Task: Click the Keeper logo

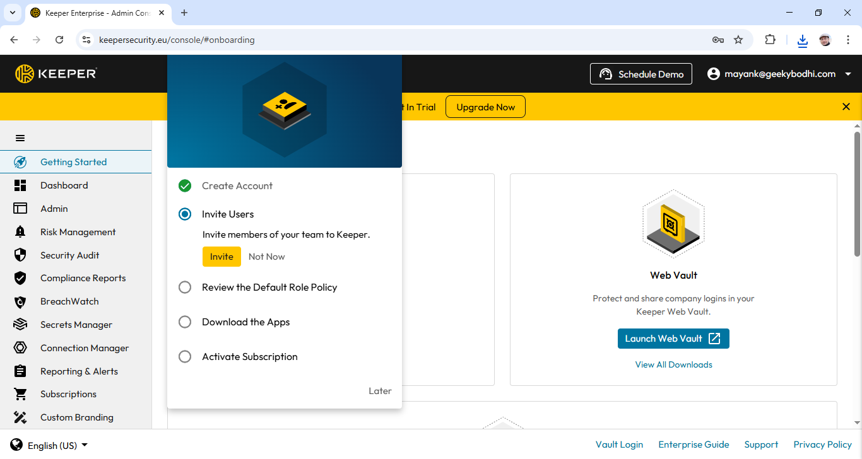Action: [x=56, y=74]
